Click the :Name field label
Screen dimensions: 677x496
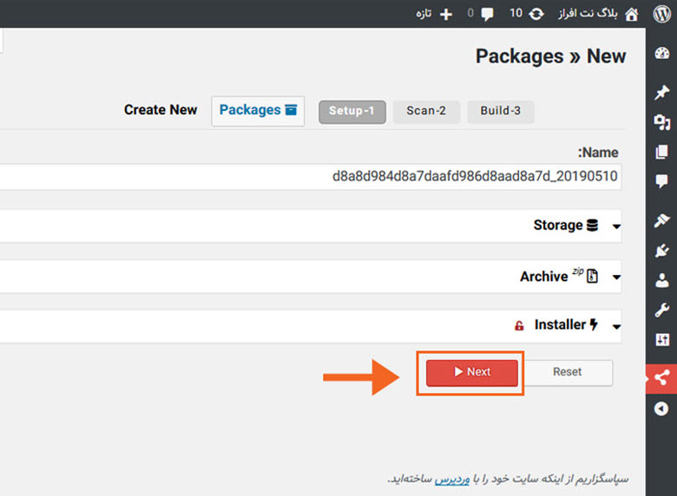[x=598, y=153]
